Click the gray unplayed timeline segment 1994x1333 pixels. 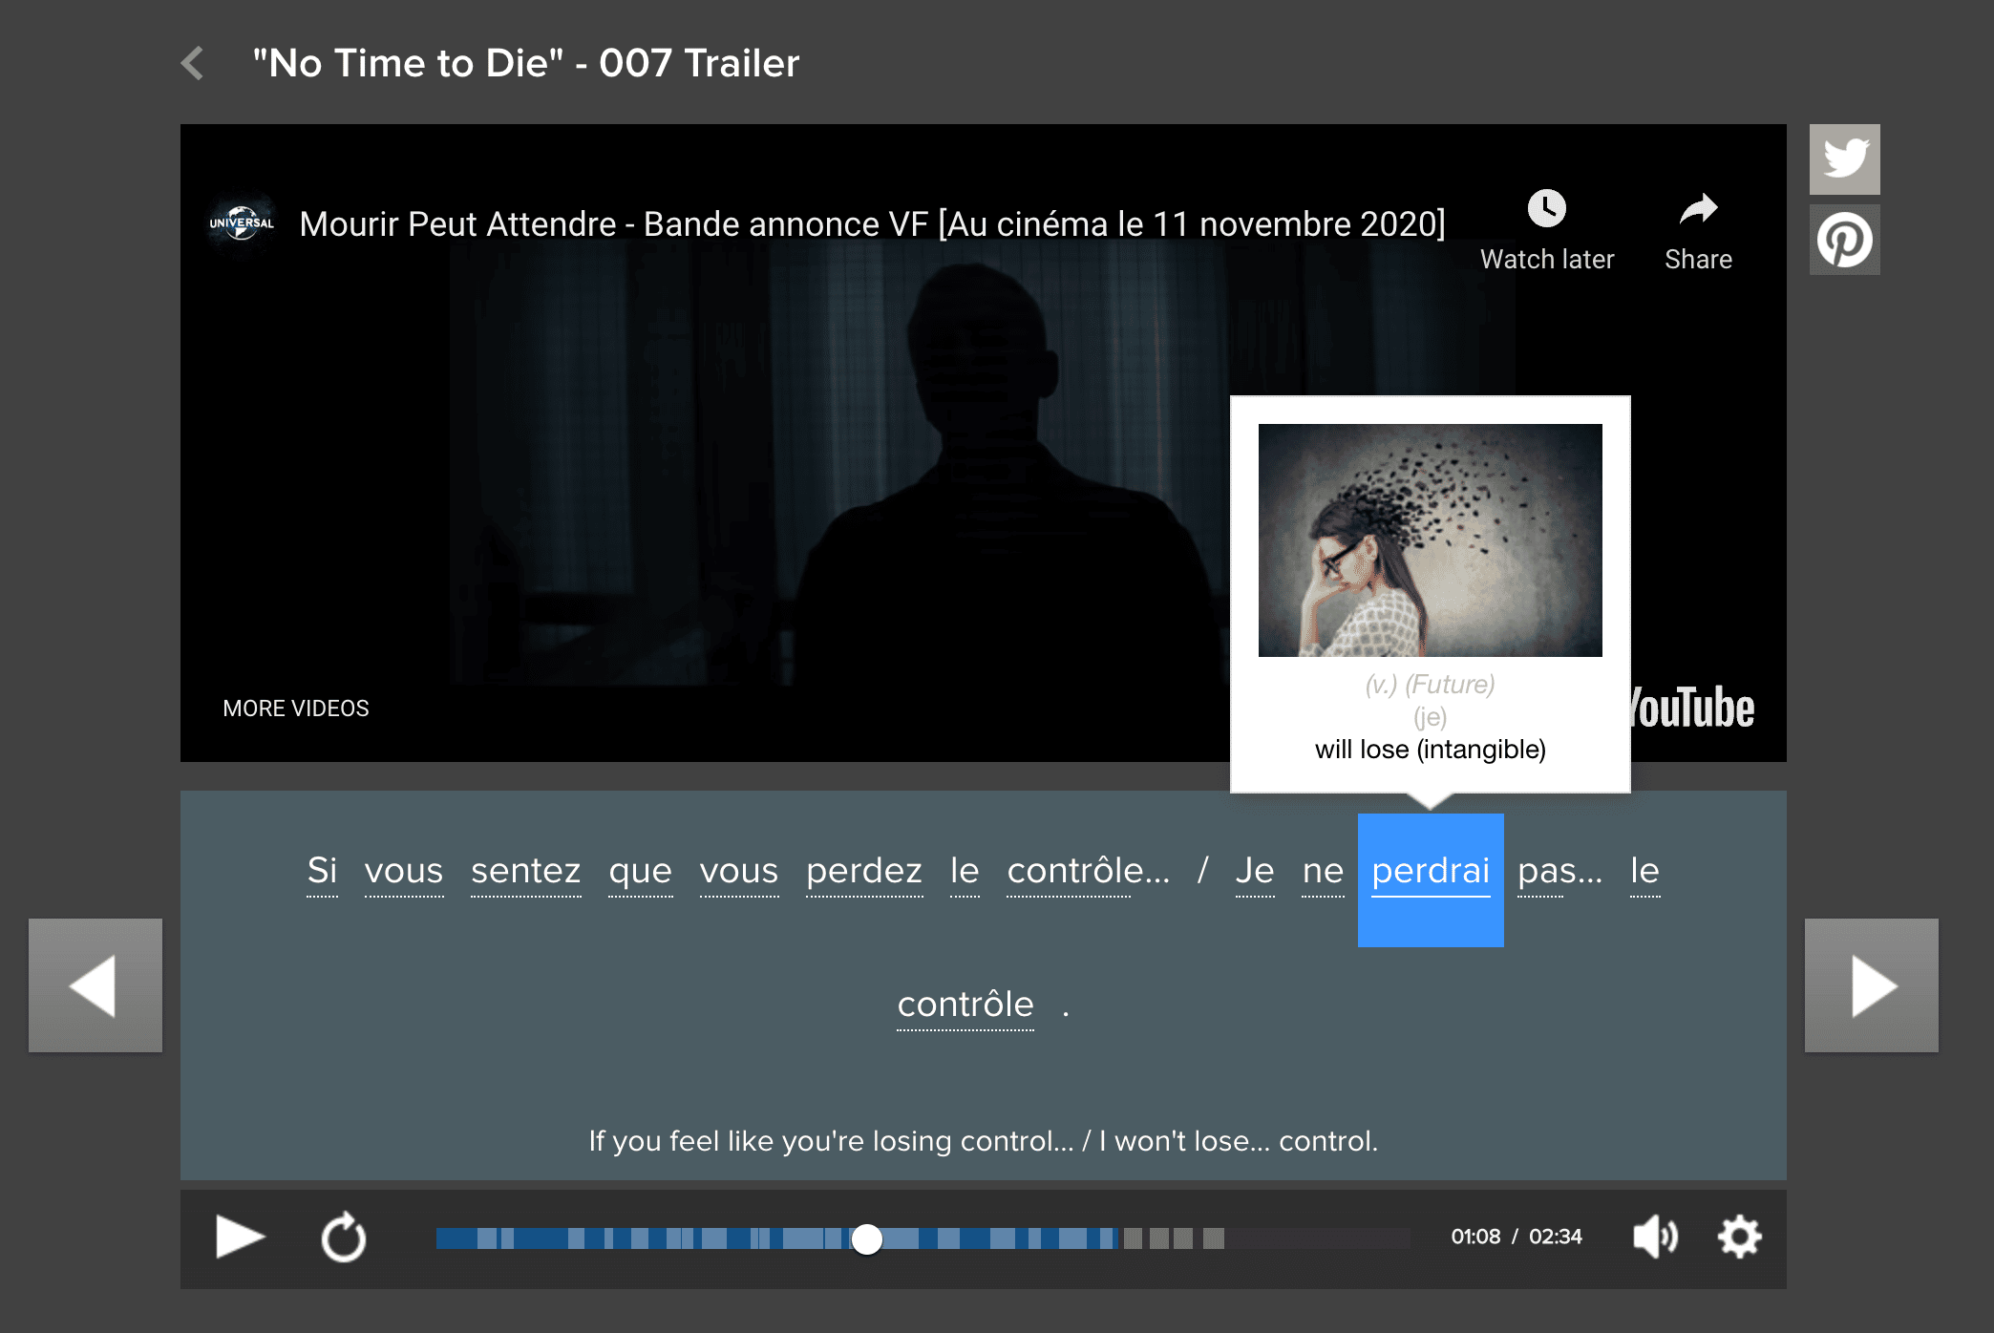pyautogui.click(x=1159, y=1238)
